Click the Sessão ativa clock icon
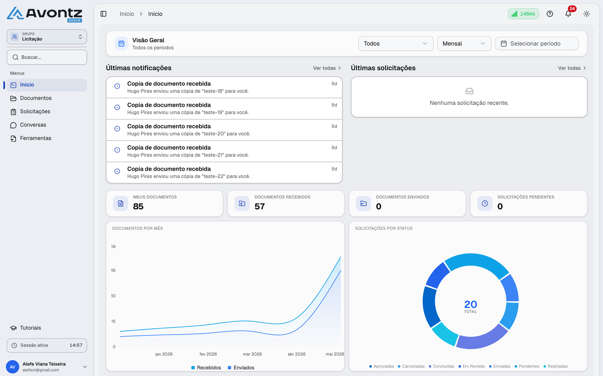 point(14,345)
